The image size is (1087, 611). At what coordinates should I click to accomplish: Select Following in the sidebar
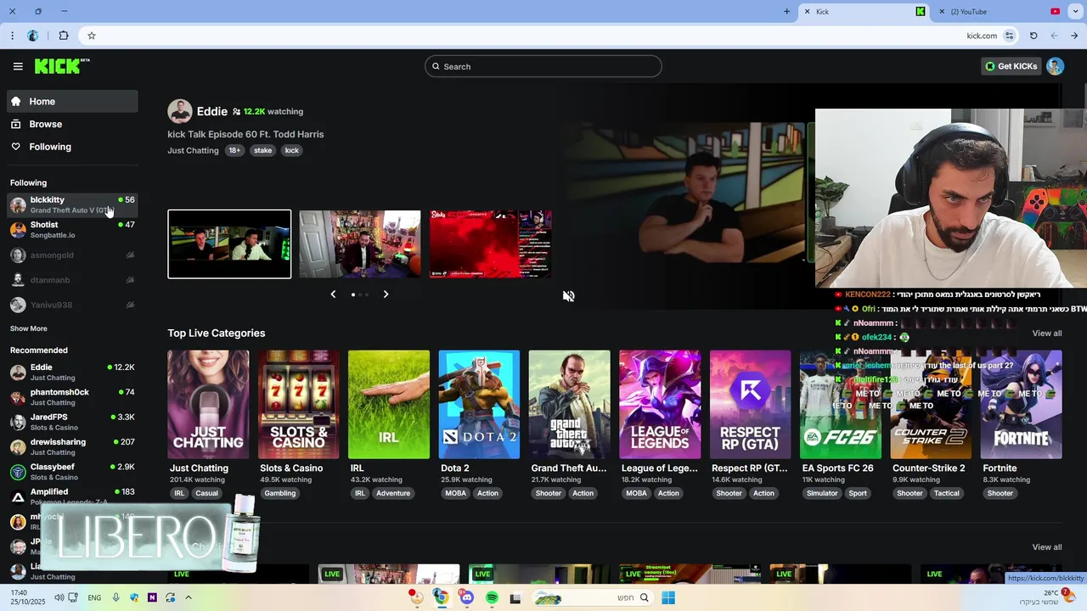[x=72, y=147]
